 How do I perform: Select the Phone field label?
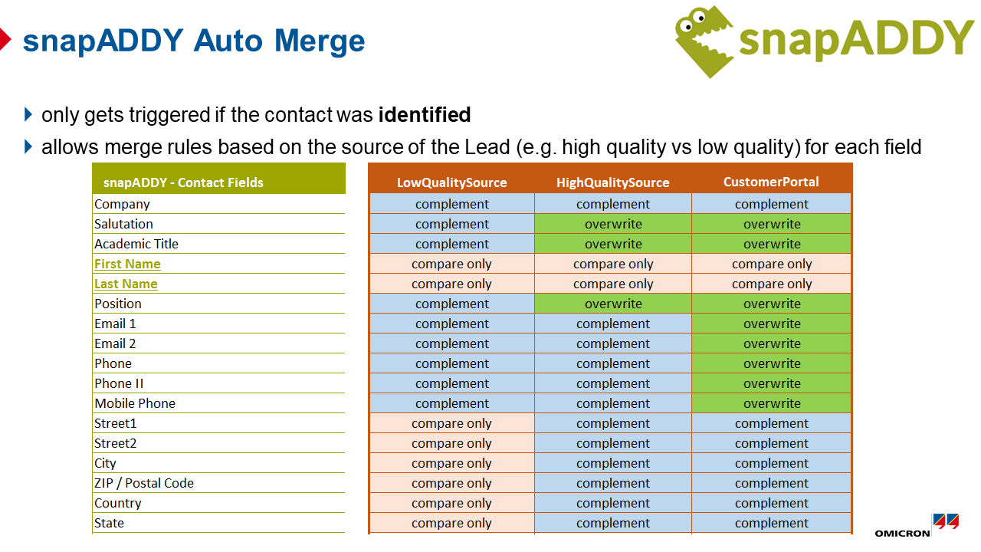[x=113, y=363]
